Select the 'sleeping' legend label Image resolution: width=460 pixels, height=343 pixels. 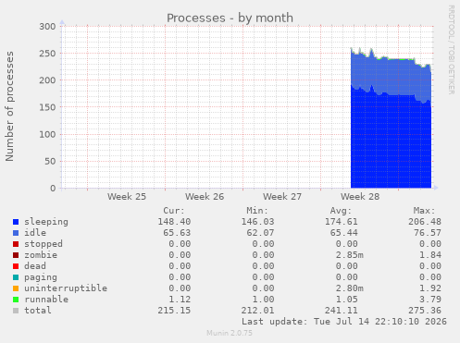pos(46,222)
